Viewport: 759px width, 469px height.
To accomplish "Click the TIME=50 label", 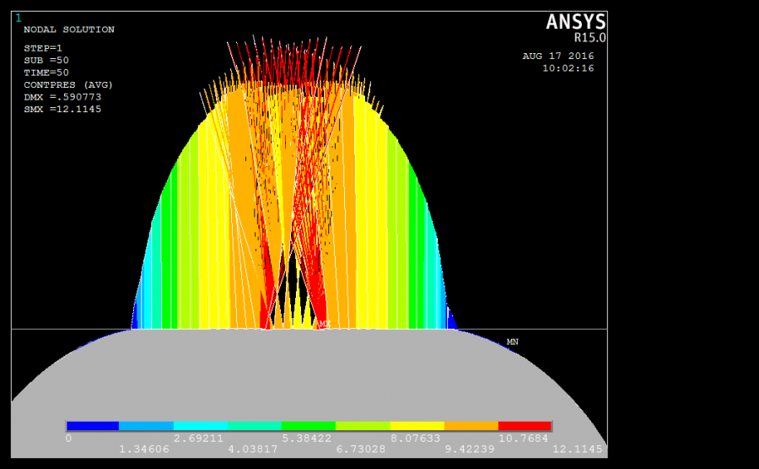I will point(46,73).
